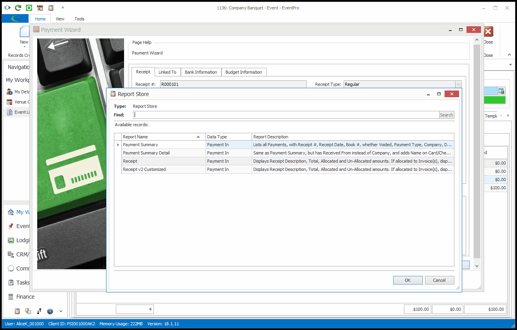Open the blue EventPro application menu button
This screenshot has width=517, height=330.
15,18
